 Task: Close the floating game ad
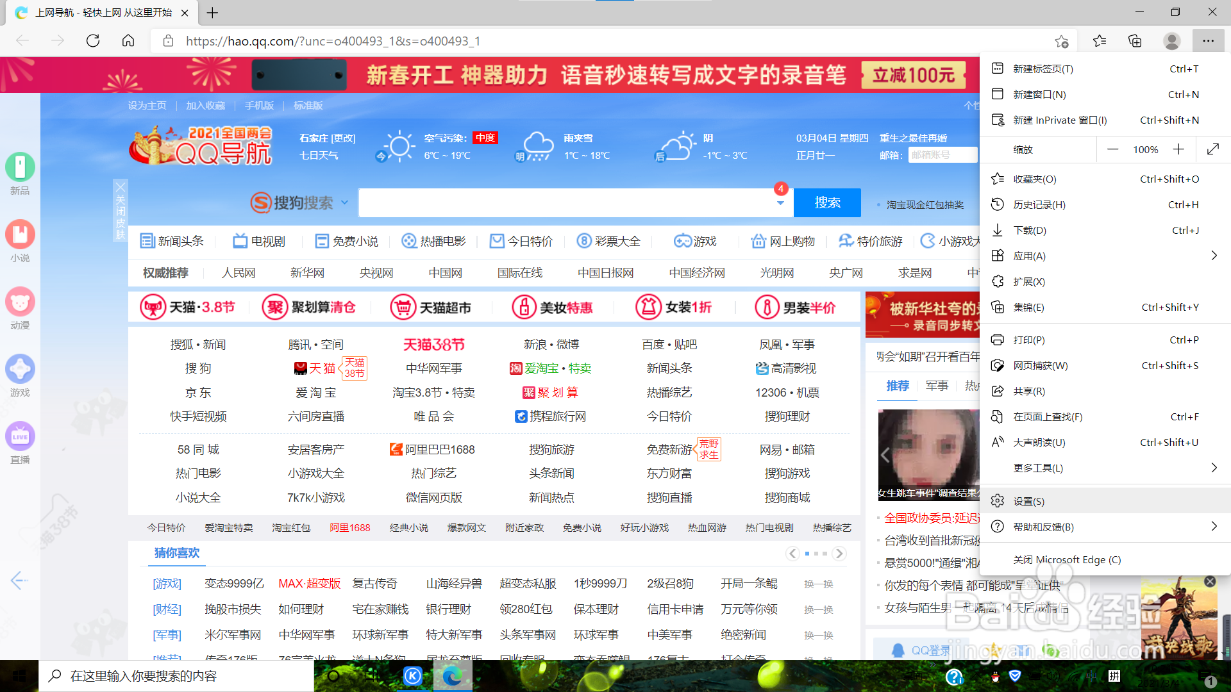point(1210,581)
